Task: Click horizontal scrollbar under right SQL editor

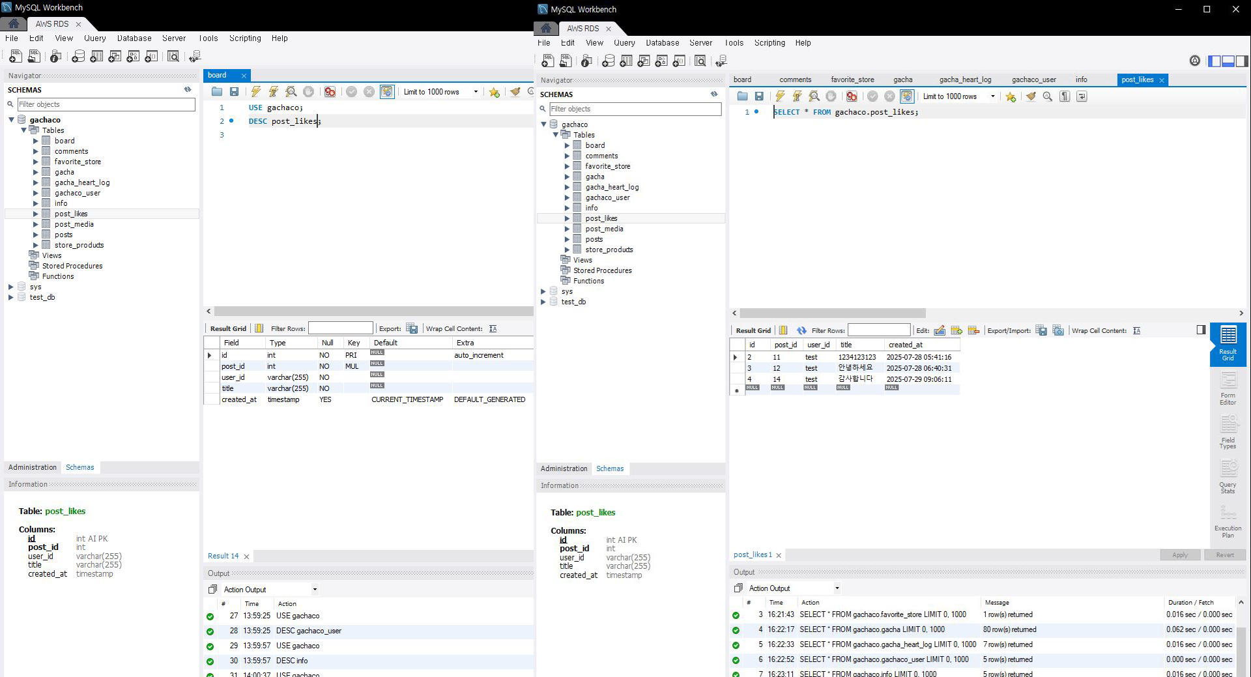Action: [x=832, y=313]
